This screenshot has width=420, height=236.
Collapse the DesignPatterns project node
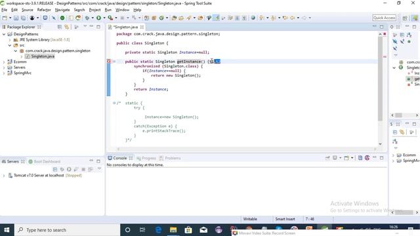pos(4,34)
